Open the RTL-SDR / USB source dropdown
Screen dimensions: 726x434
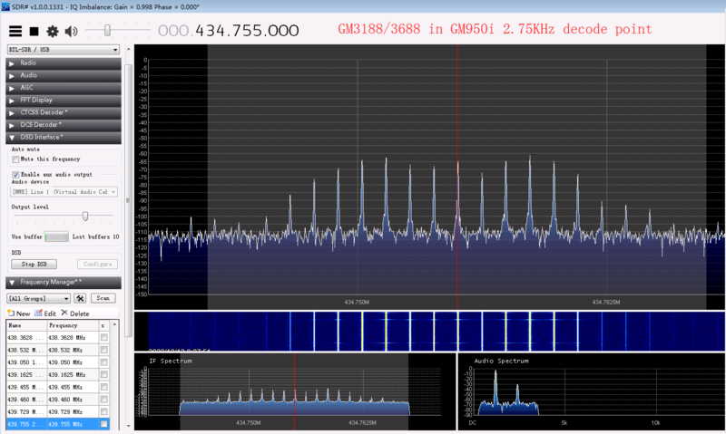(64, 50)
